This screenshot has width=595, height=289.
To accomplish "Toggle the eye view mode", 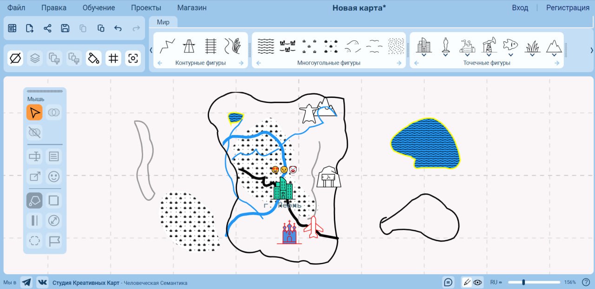I will (x=477, y=282).
